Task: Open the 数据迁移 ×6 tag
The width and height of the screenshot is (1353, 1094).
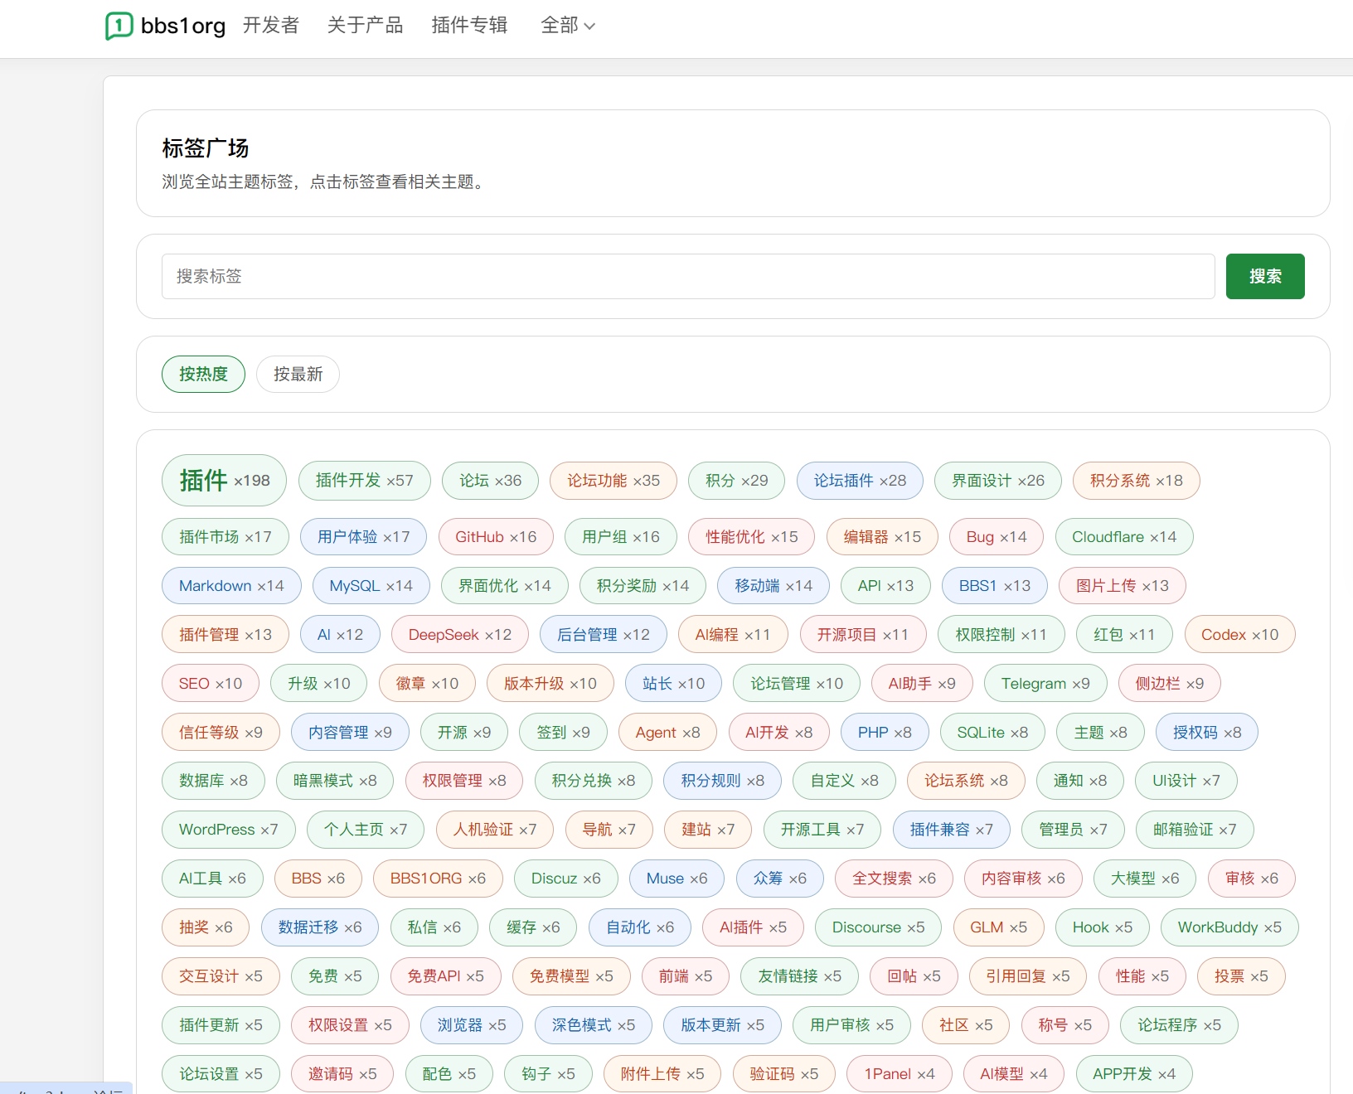Action: [320, 927]
